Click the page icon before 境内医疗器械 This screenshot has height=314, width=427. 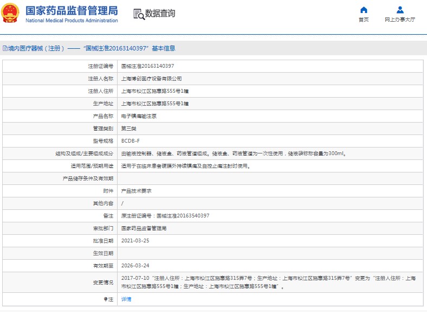4,48
